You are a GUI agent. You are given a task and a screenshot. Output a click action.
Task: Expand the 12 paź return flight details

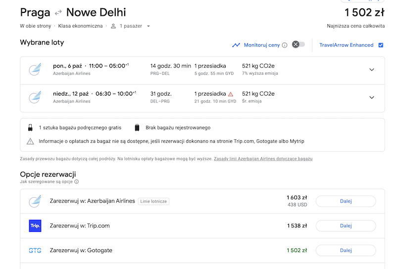coord(372,97)
